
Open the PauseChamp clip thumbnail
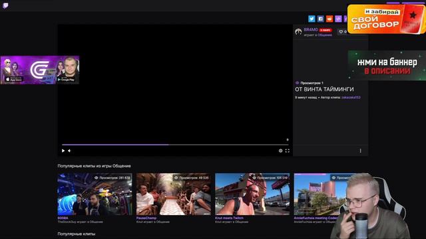pos(174,195)
